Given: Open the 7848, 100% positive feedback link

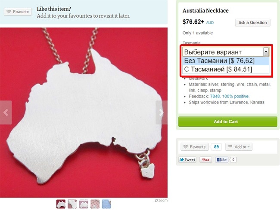Looking at the screenshot, I should click(230, 96).
